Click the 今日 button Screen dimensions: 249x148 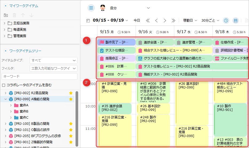pos(137,21)
